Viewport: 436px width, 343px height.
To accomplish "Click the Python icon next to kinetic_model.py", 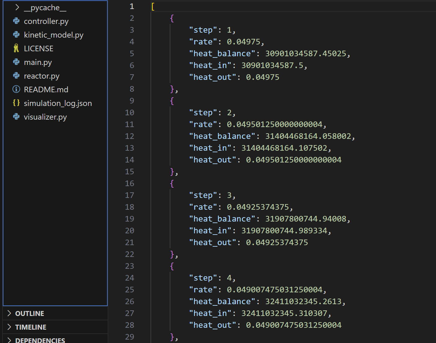I will [16, 35].
